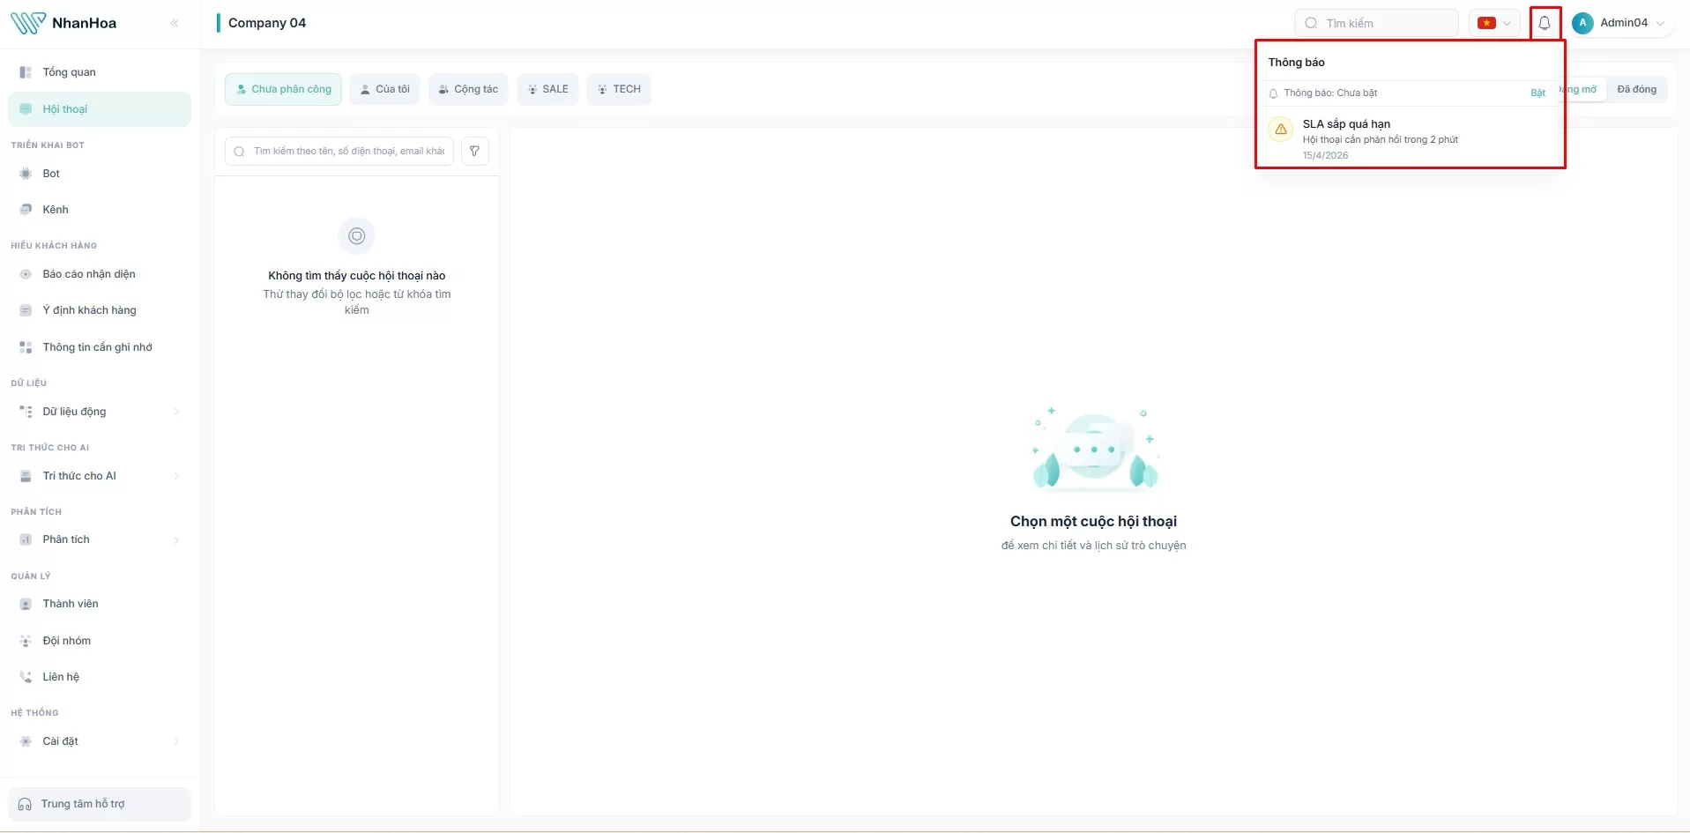Click the Đội nhóm icon
Screen dimensions: 1690x833
[26, 641]
